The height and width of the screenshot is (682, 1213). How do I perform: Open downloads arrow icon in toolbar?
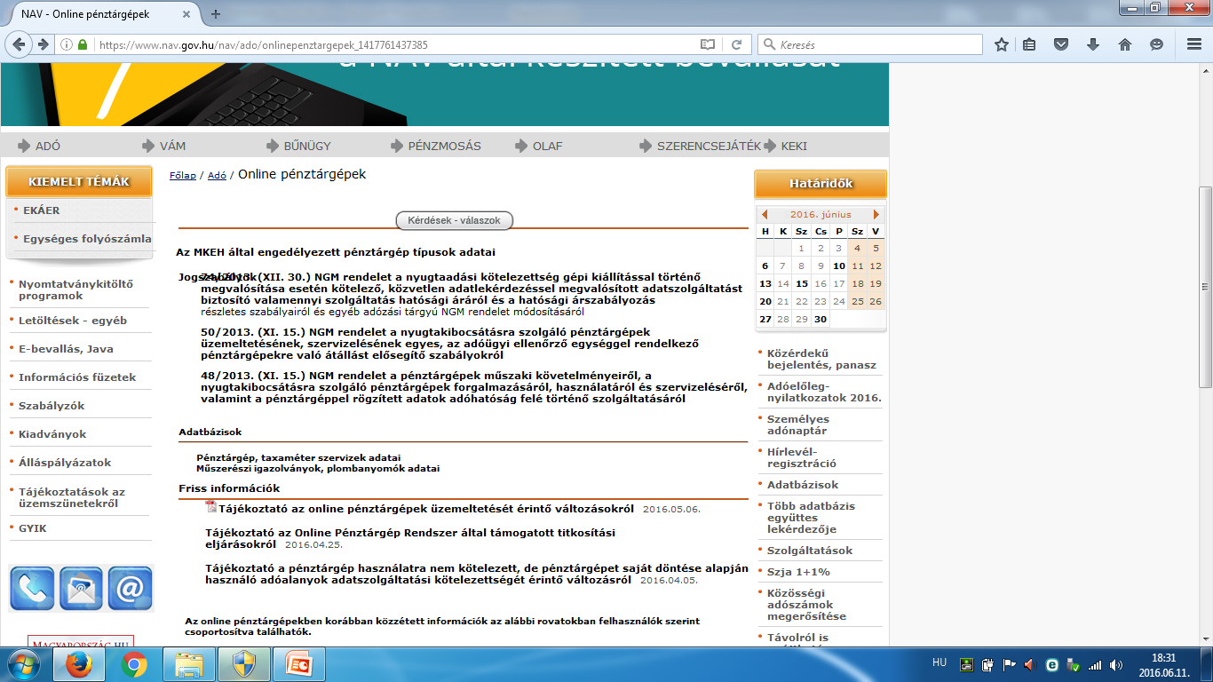click(x=1093, y=44)
